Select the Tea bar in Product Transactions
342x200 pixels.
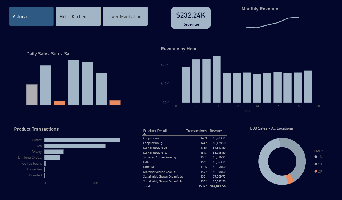(75, 146)
